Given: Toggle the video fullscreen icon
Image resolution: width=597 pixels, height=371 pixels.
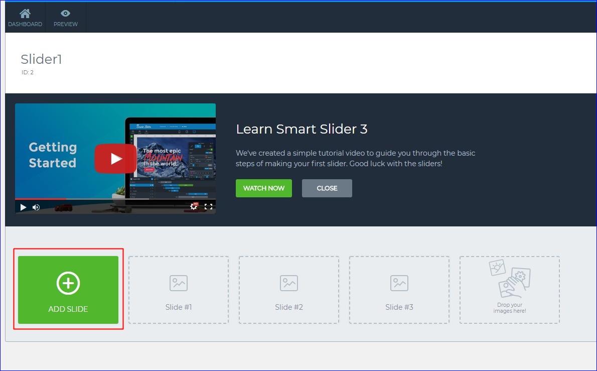Looking at the screenshot, I should pyautogui.click(x=208, y=207).
